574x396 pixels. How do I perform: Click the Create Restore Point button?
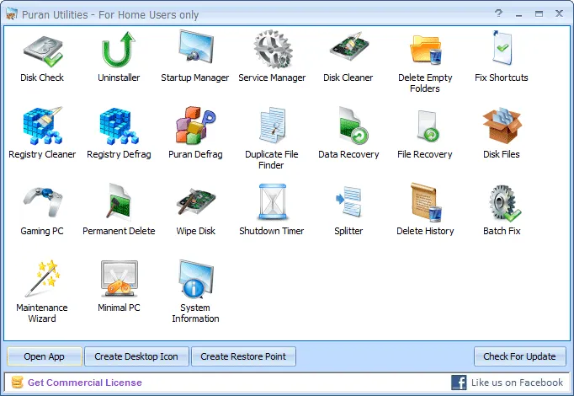click(x=243, y=356)
